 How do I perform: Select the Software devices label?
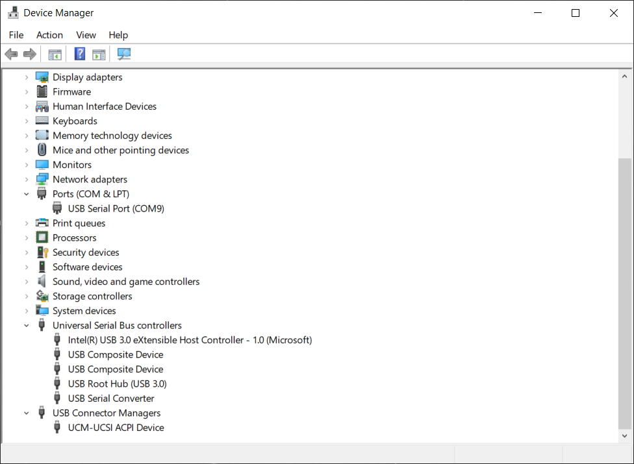tap(88, 267)
